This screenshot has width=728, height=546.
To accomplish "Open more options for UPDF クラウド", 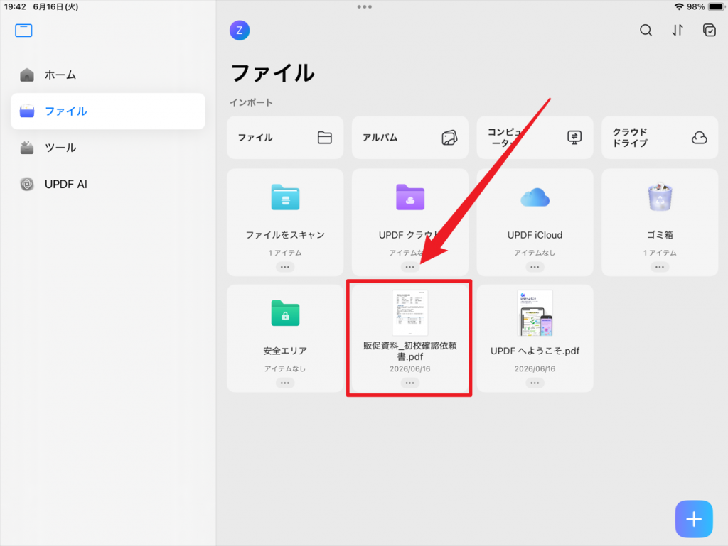I will [410, 267].
